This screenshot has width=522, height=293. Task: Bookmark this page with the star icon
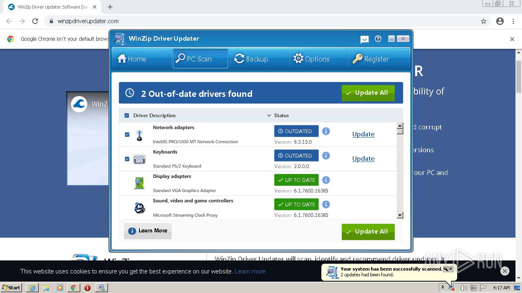click(x=484, y=21)
